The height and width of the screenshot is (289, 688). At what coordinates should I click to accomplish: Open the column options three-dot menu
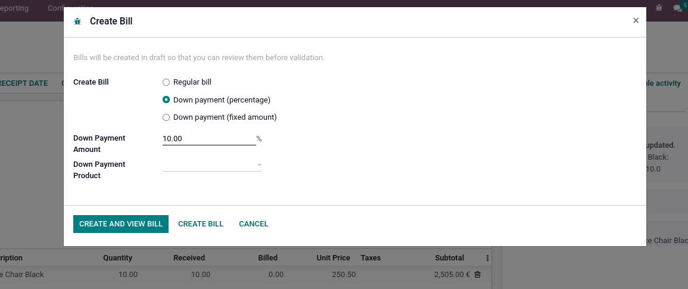point(487,258)
